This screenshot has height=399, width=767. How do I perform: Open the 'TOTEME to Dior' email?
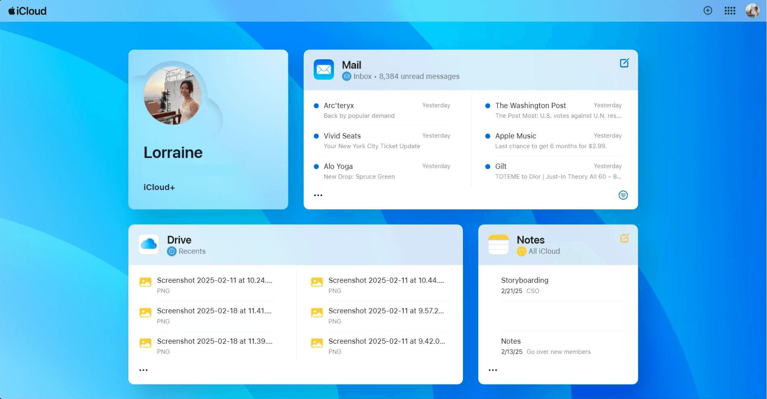[554, 171]
